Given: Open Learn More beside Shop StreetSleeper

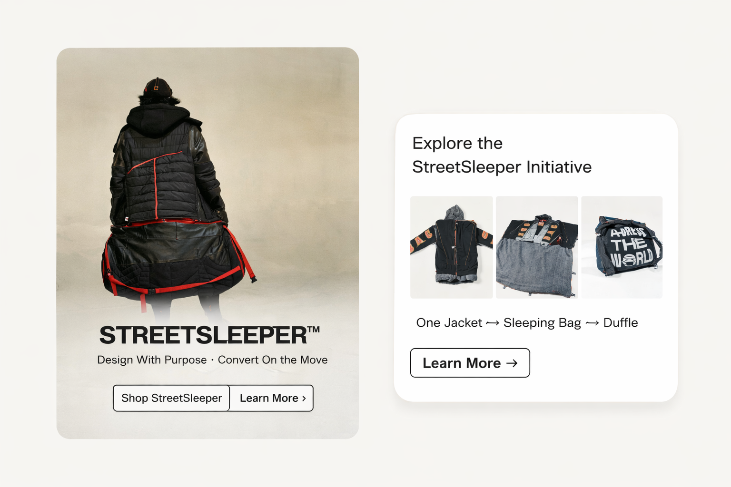Looking at the screenshot, I should pyautogui.click(x=271, y=398).
